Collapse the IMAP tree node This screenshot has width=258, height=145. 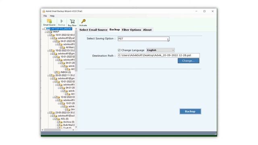(x=46, y=32)
